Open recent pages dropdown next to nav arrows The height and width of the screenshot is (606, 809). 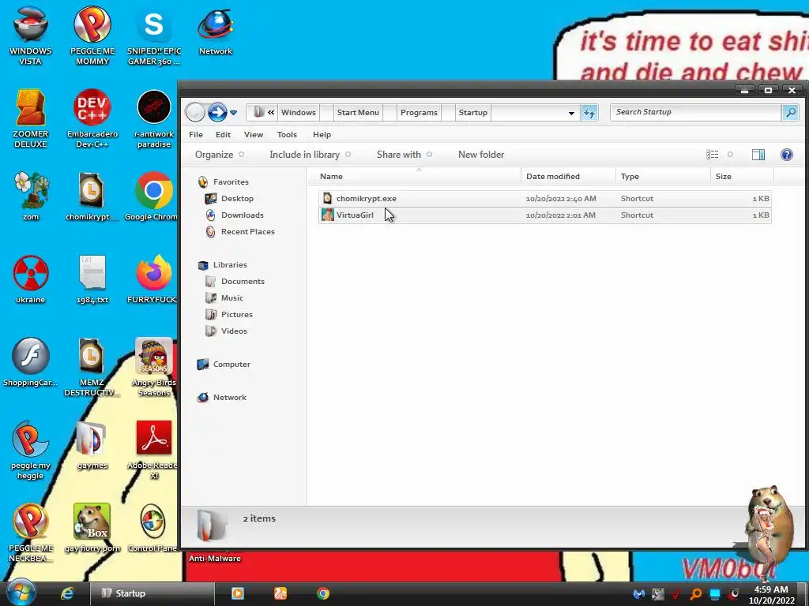pos(233,112)
